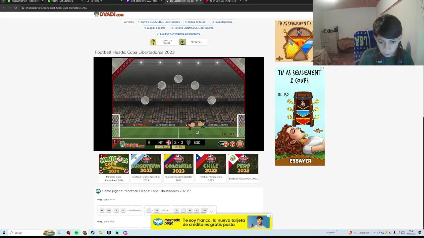Open Torneo CONMEBOL Libertadores link

[x=159, y=22]
